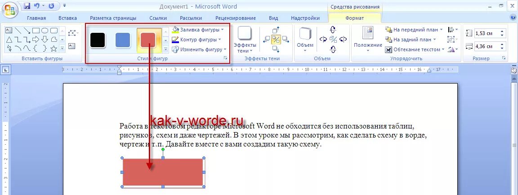Apply the blue shape style
This screenshot has height=195, width=518.
pos(123,40)
